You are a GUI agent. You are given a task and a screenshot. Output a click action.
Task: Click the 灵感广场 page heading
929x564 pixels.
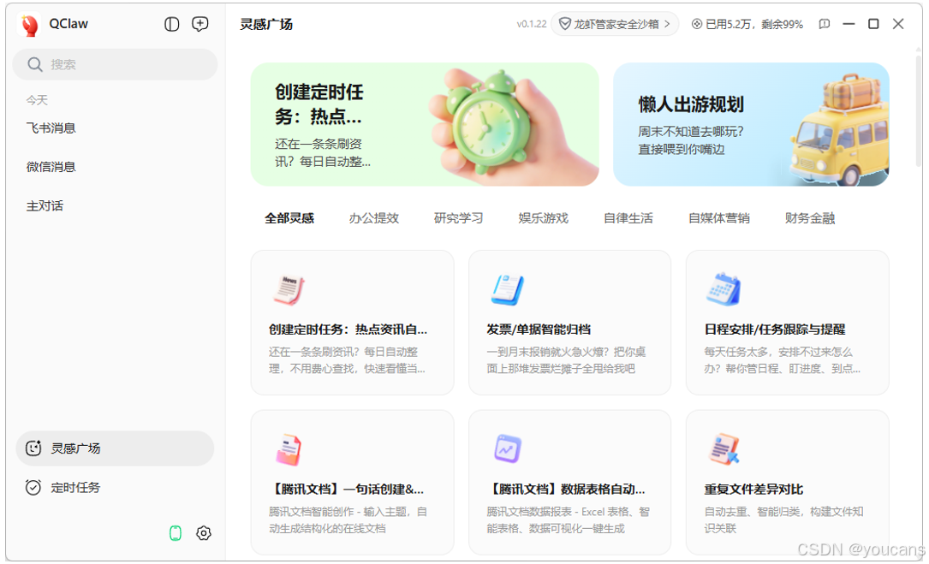[x=266, y=24]
